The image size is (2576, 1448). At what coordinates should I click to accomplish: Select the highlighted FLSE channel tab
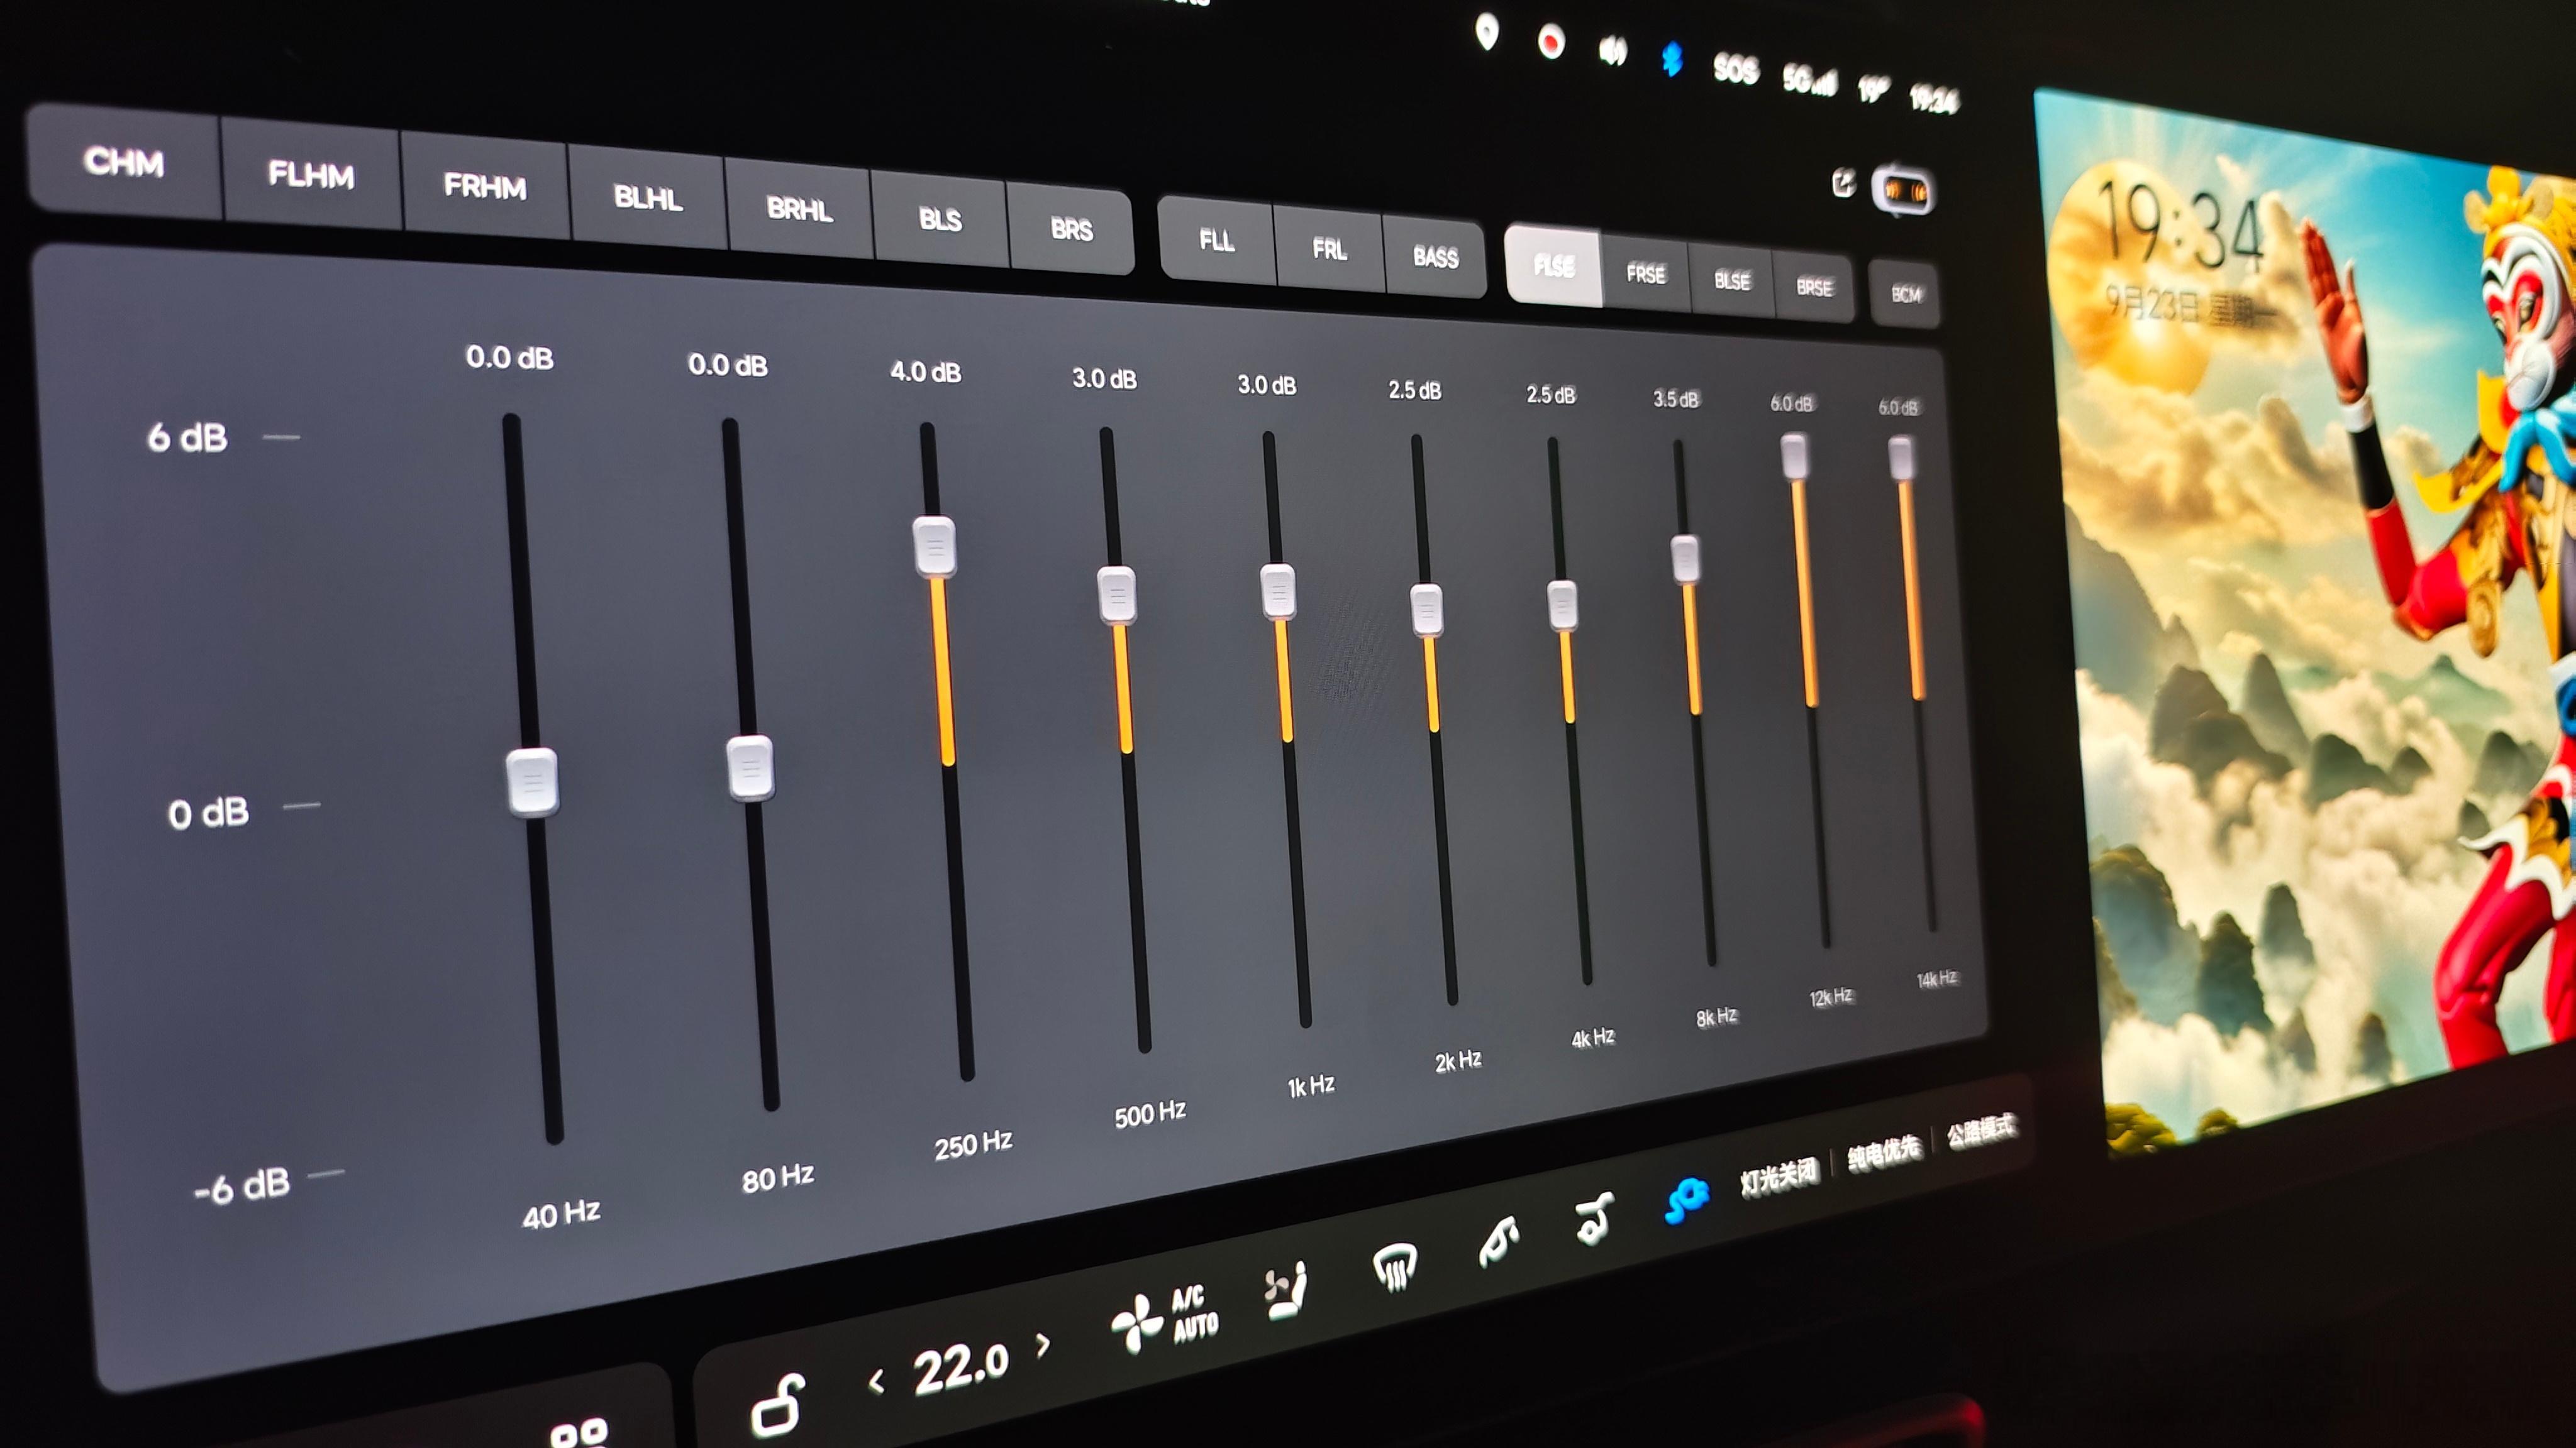[1554, 266]
